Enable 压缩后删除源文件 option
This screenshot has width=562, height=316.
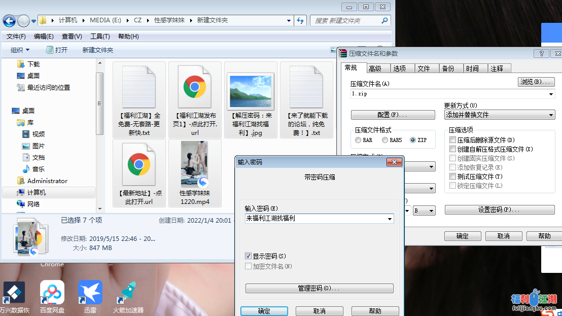453,140
